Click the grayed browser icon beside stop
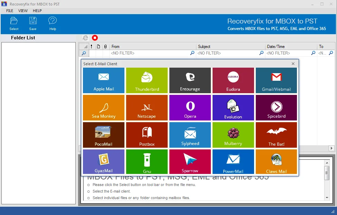The width and height of the screenshot is (337, 215). tap(85, 38)
